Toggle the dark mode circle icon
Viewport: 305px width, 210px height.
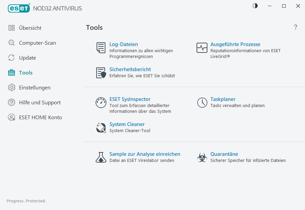click(x=255, y=6)
